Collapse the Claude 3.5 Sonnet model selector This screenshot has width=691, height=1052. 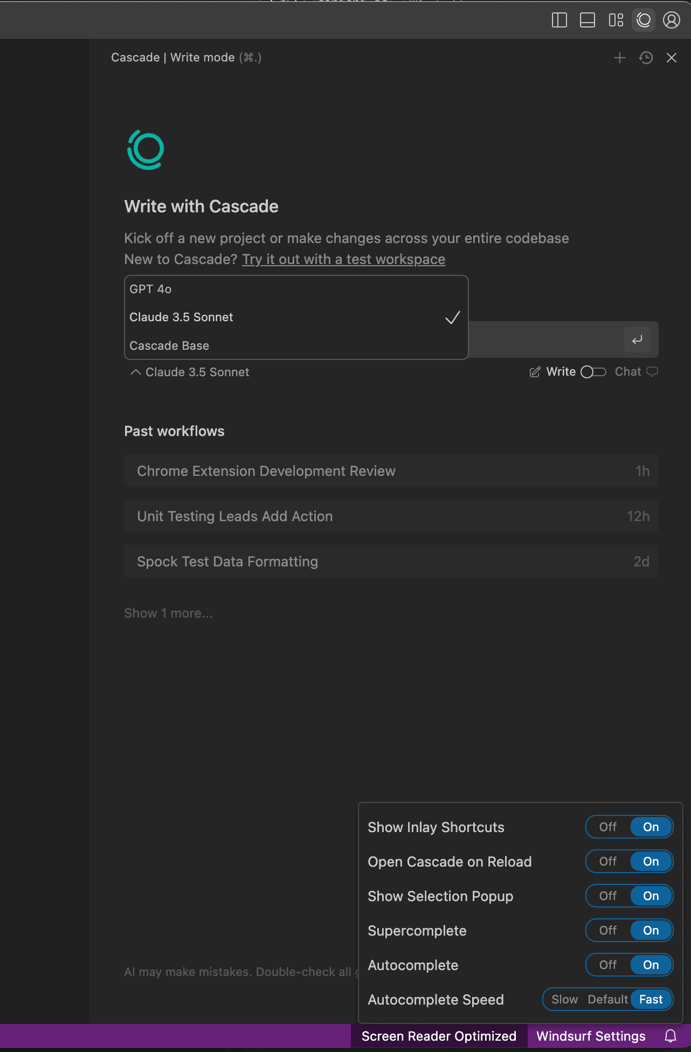click(190, 372)
